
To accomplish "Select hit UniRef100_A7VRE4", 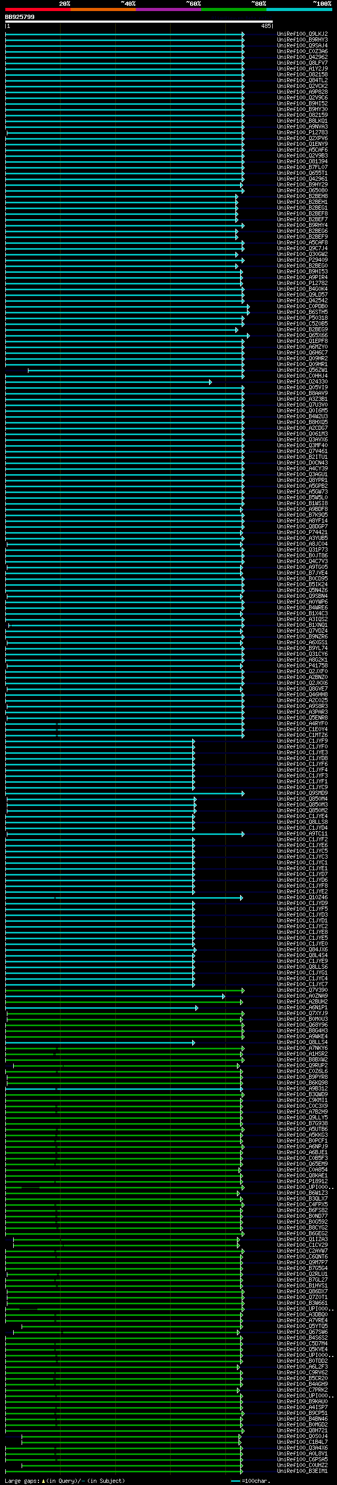I will point(302,1320).
